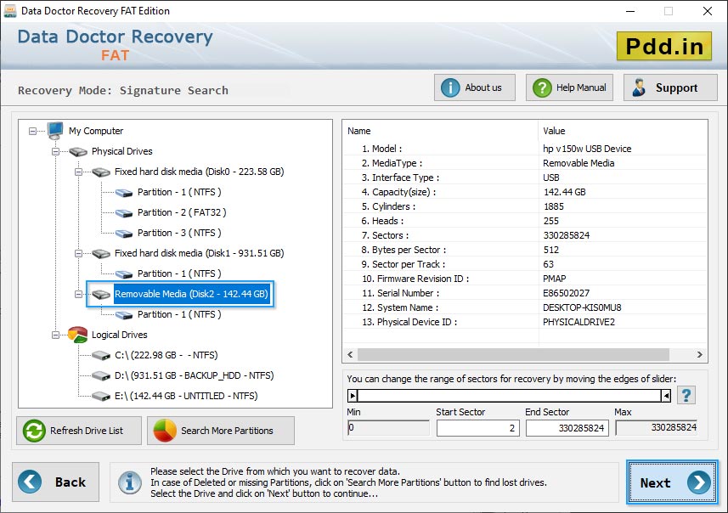Viewport: 728px width, 513px height.
Task: Click the horizontal scrollbar thumb in properties
Action: 513,355
